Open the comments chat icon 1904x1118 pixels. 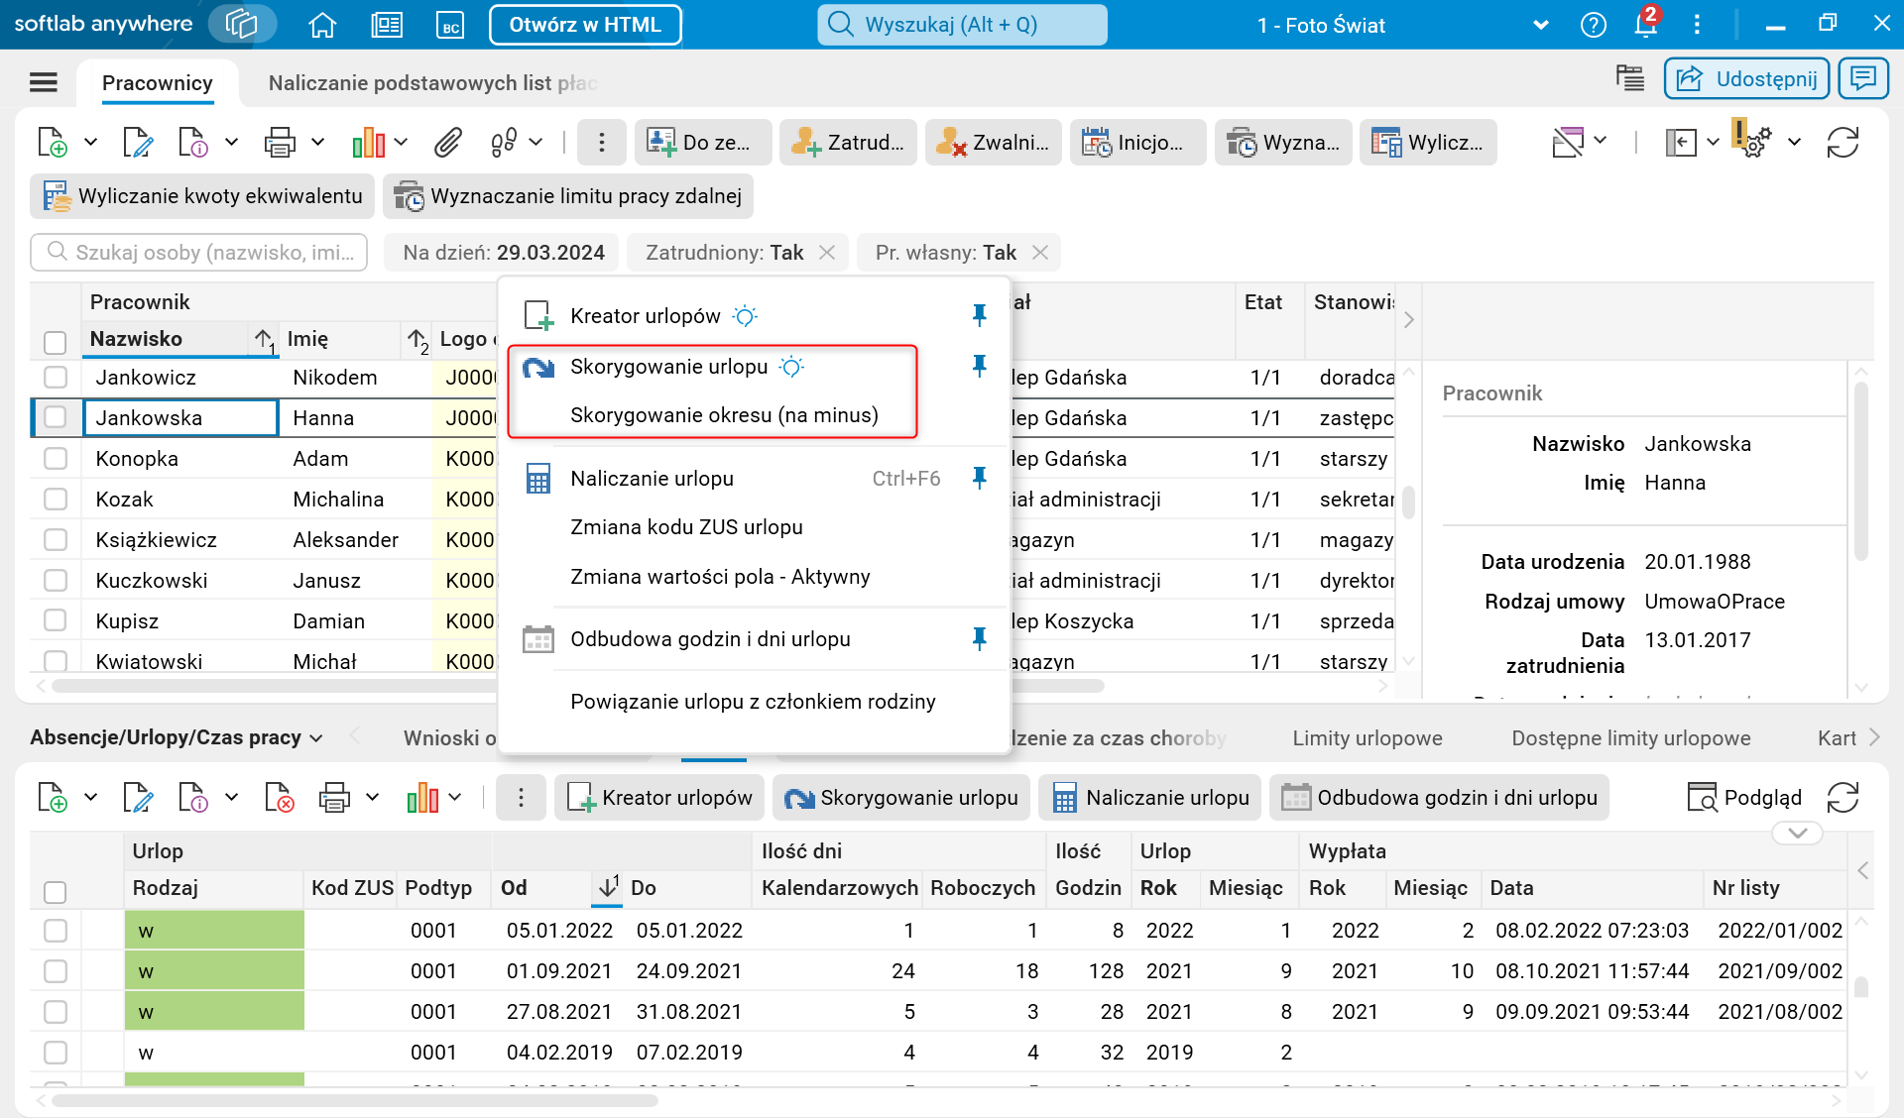click(x=1863, y=78)
